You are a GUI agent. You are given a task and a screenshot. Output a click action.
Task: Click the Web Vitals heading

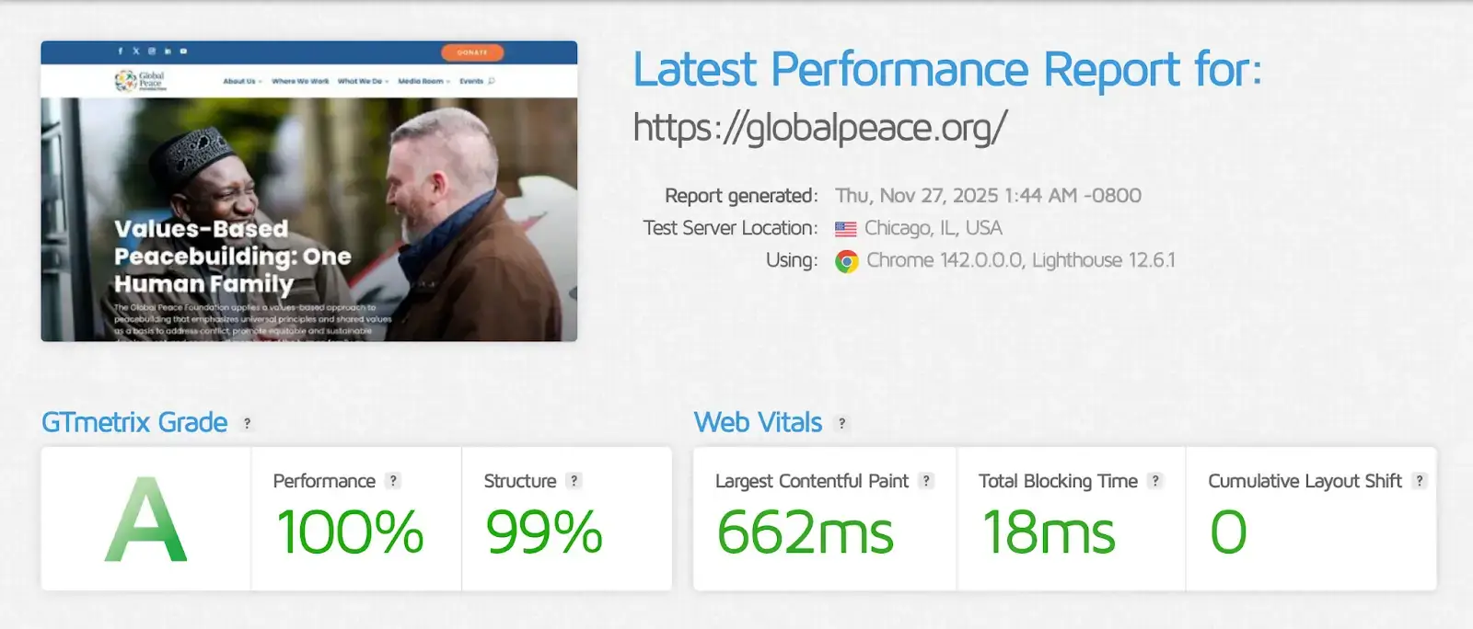[x=758, y=422]
